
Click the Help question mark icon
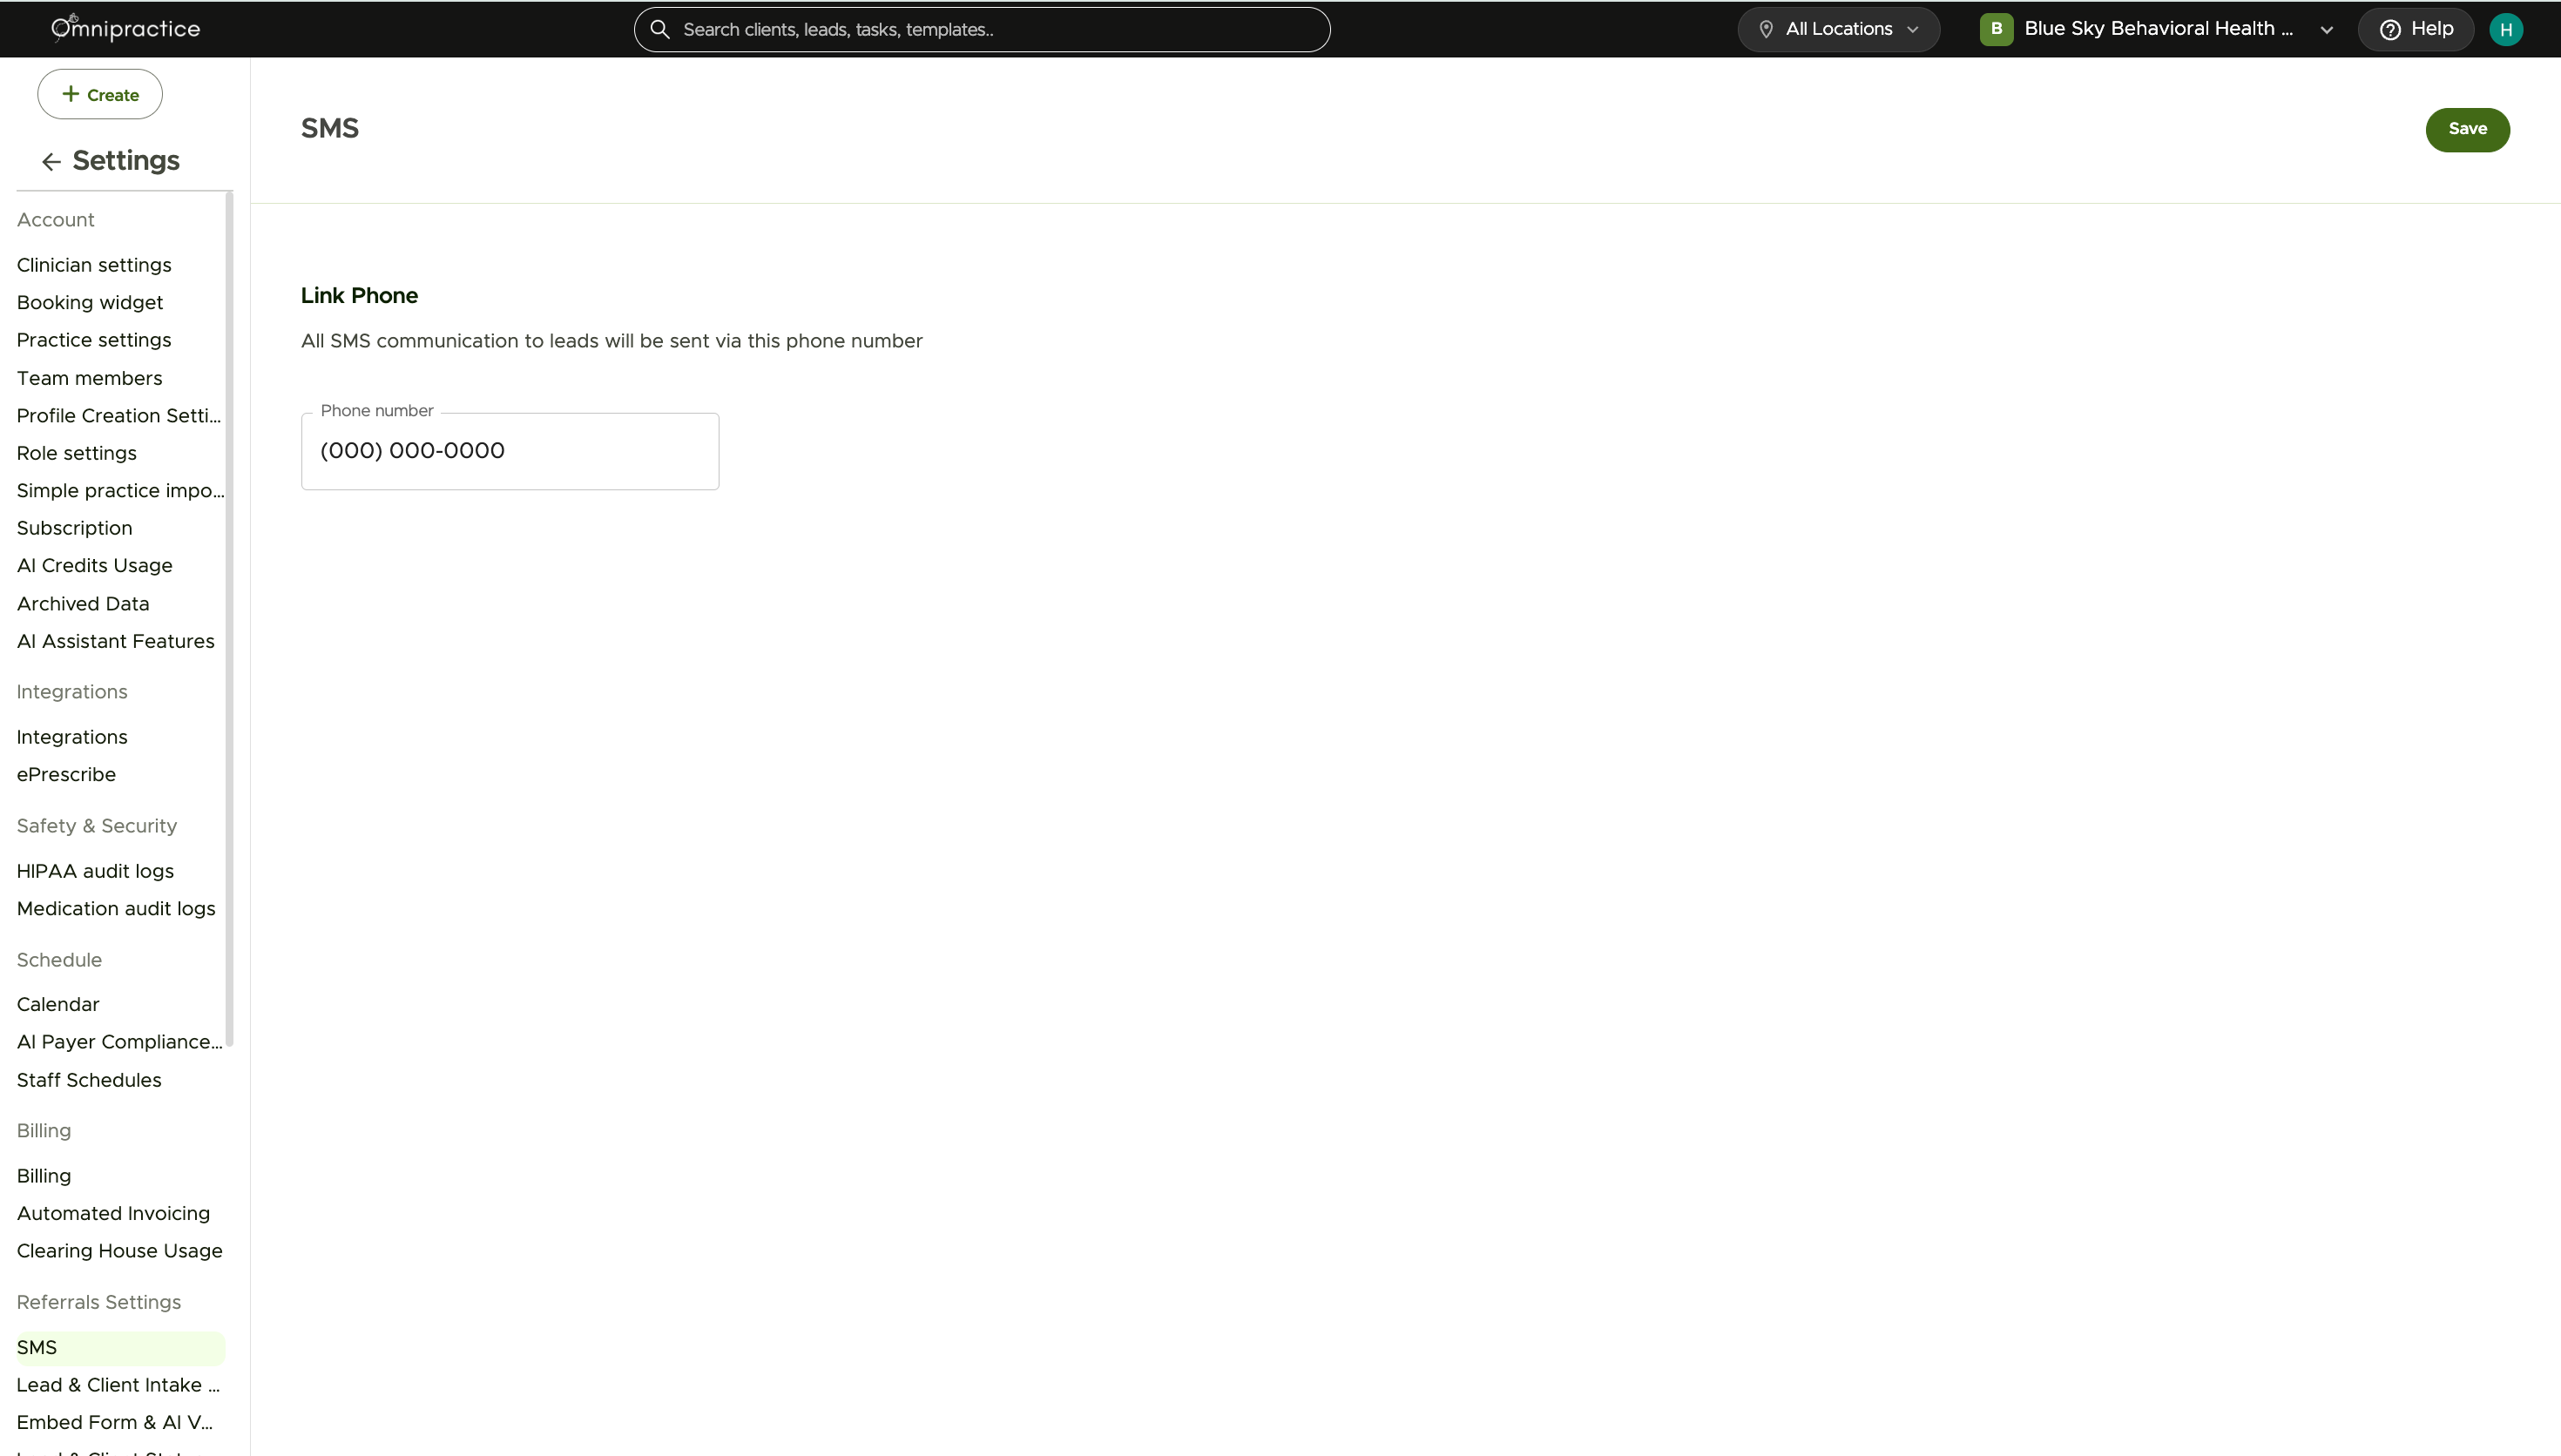click(x=2390, y=29)
